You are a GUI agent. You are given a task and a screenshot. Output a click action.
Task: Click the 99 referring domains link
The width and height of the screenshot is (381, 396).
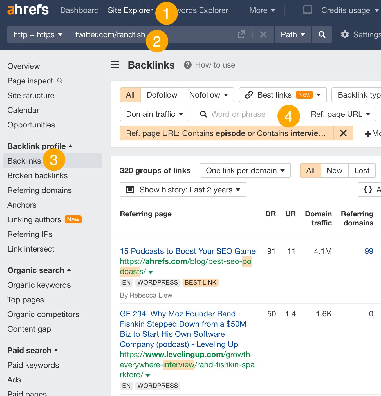coord(369,251)
